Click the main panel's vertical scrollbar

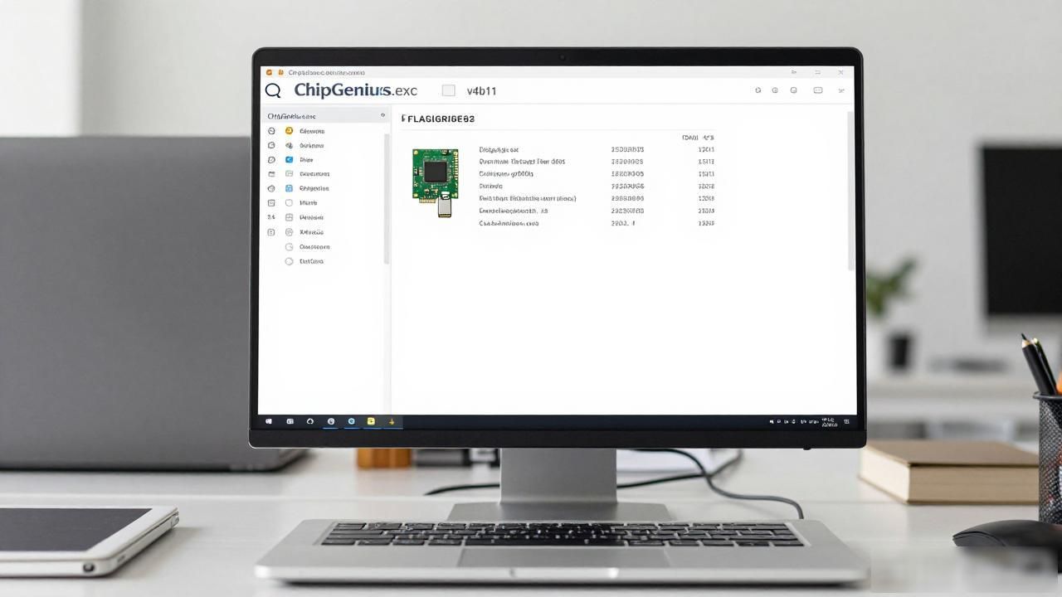point(850,191)
